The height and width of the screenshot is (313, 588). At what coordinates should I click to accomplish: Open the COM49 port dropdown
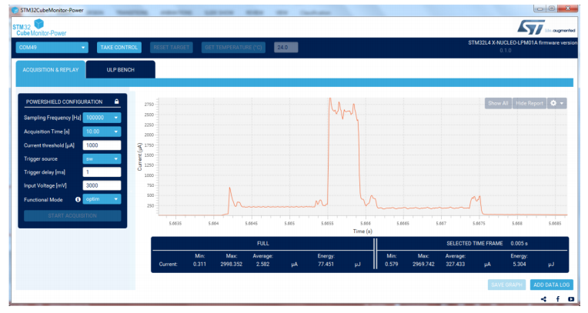[52, 47]
